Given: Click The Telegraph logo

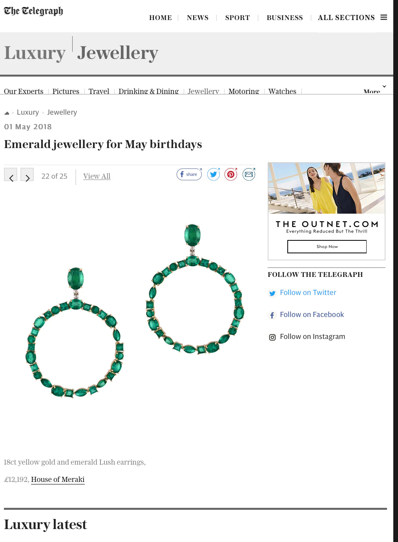Looking at the screenshot, I should coord(33,11).
